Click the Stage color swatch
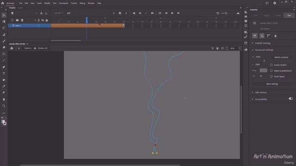Screen dimensions: 296x166 [263, 71]
